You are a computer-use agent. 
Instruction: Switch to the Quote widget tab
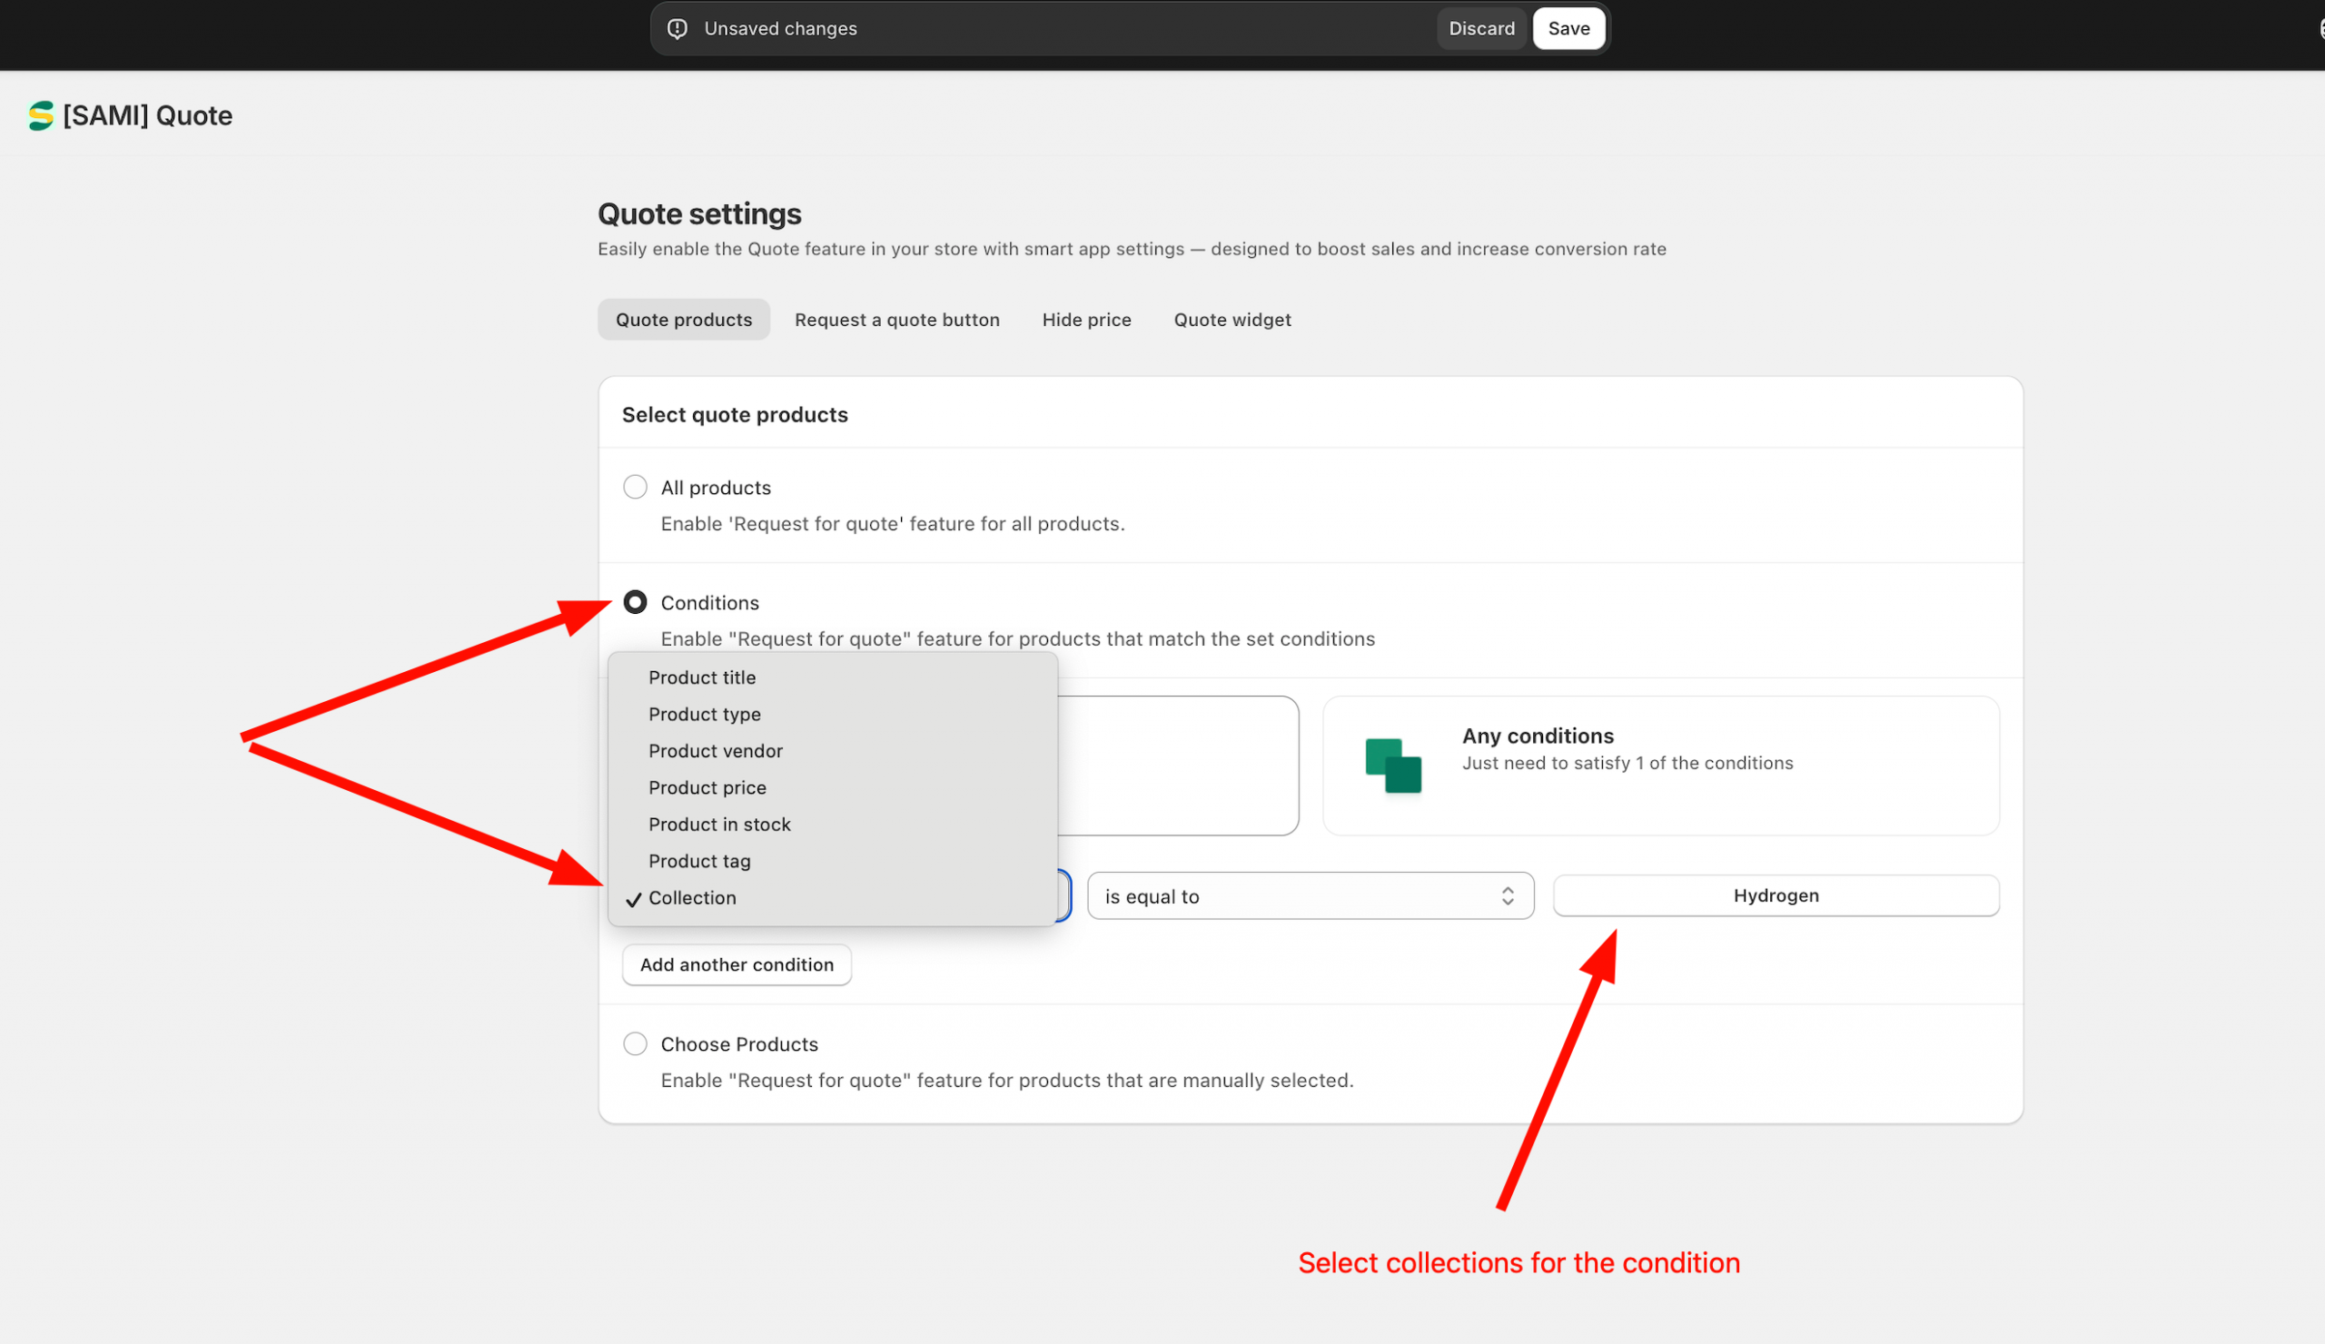point(1232,319)
